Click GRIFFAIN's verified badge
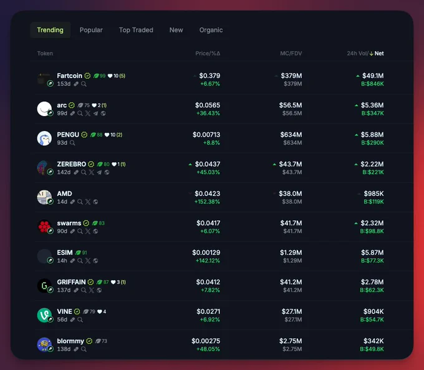424x370 pixels. pos(91,282)
